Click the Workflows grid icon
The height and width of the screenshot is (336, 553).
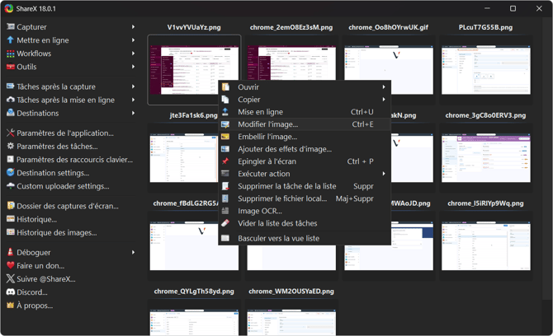(11, 54)
